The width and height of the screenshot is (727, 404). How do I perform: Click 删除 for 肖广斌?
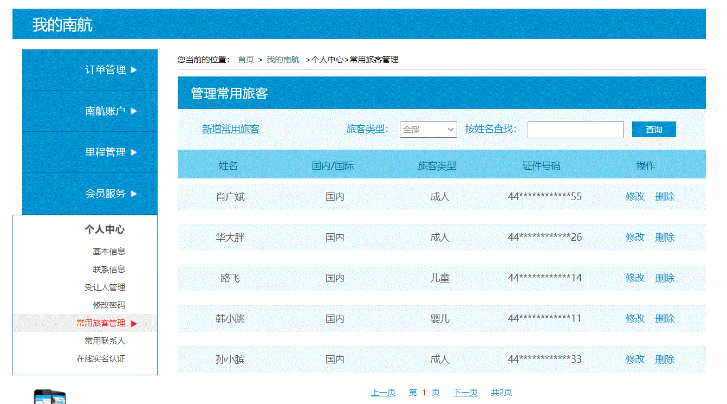click(665, 197)
